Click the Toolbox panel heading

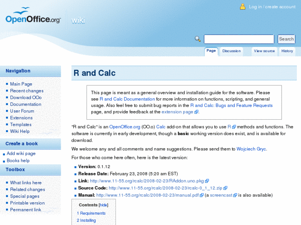(x=15, y=169)
